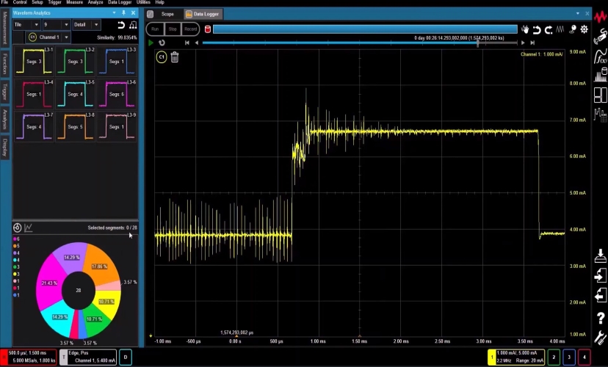Click the red record database icon

[x=208, y=29]
